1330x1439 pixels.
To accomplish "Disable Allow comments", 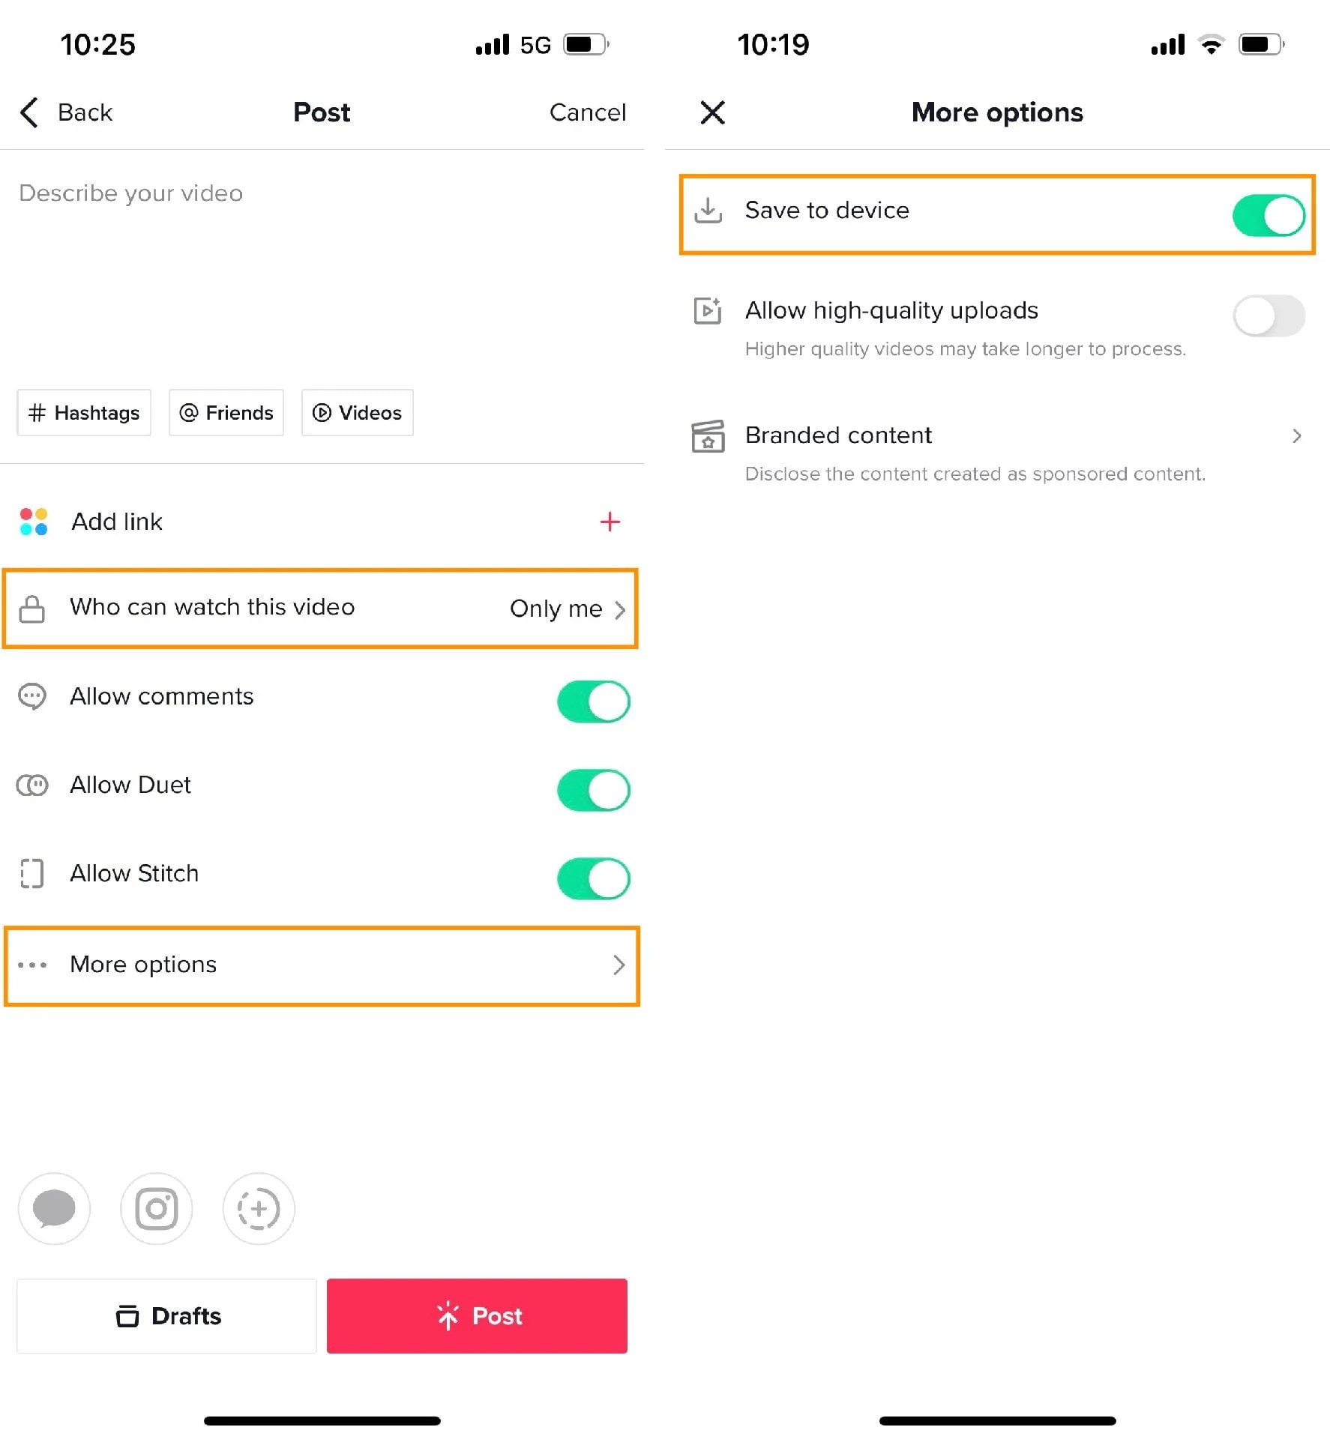I will [593, 702].
